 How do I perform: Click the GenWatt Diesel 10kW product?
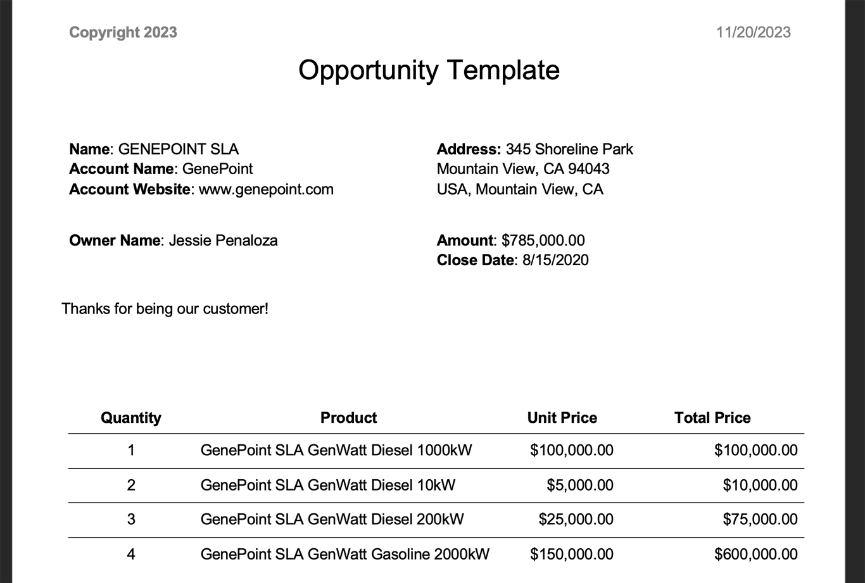pyautogui.click(x=327, y=486)
